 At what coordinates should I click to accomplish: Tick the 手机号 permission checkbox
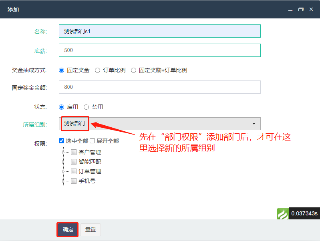pyautogui.click(x=74, y=181)
